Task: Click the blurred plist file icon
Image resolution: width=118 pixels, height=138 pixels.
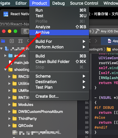Action: [x=15, y=132]
